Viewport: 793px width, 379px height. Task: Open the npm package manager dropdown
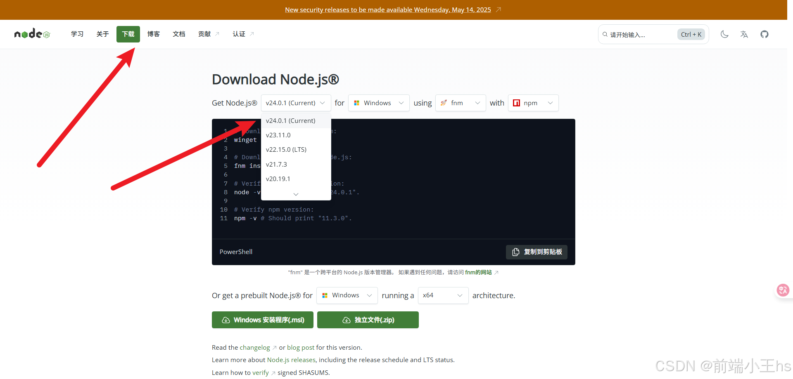[533, 103]
